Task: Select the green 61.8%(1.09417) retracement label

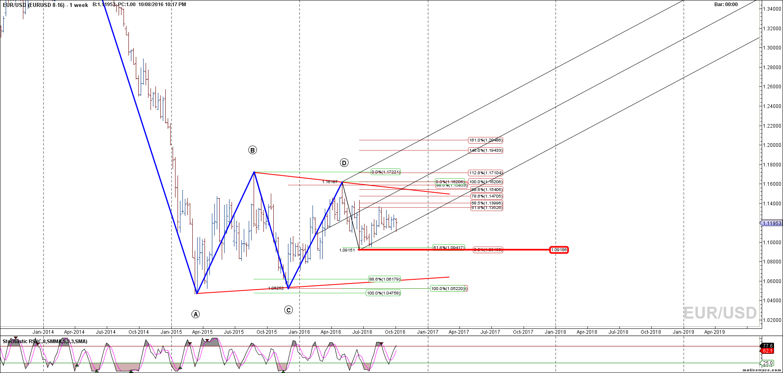Action: point(449,247)
